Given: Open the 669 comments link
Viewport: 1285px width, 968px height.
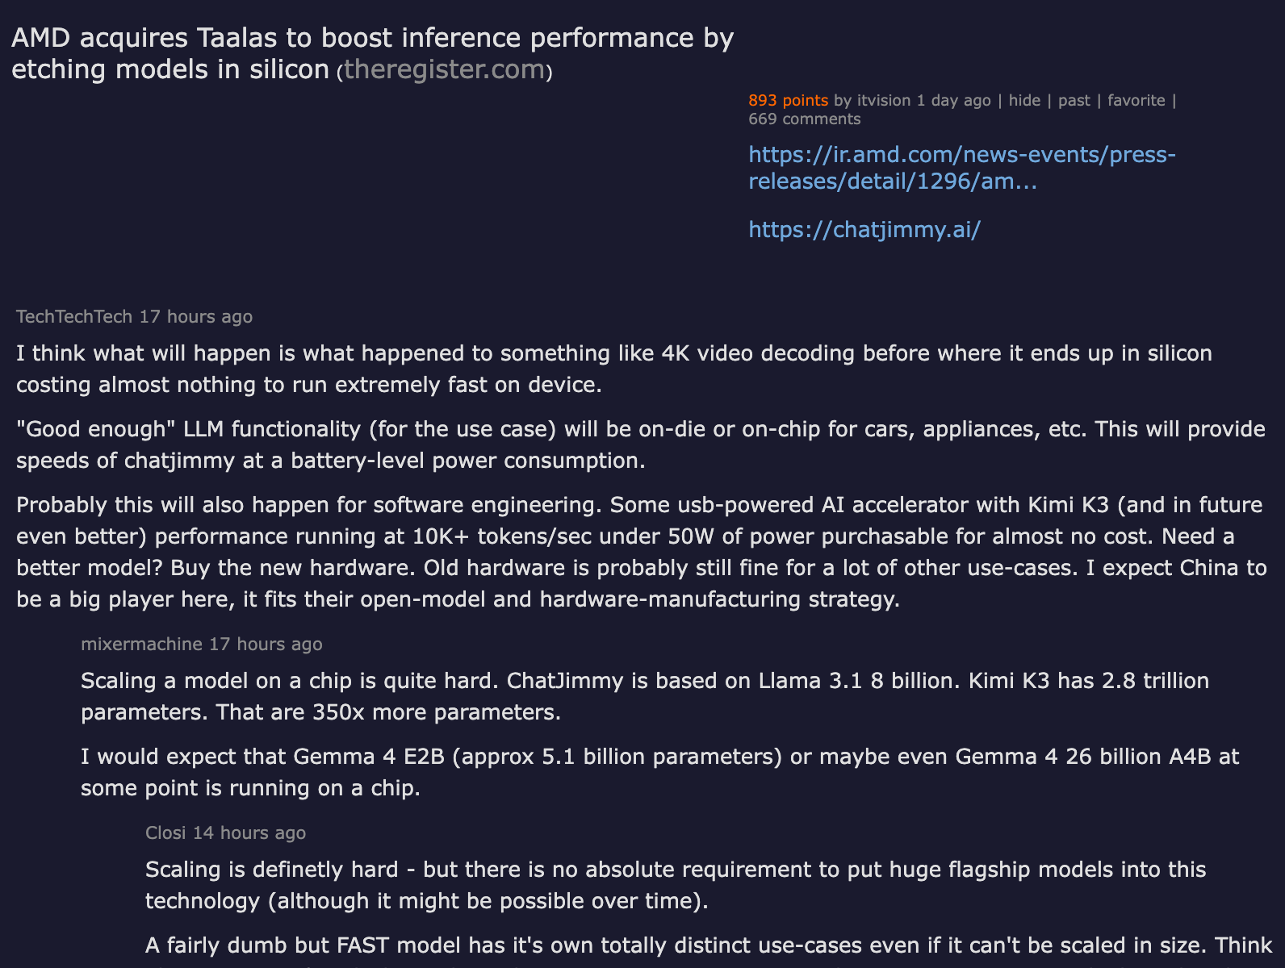Looking at the screenshot, I should click(805, 119).
